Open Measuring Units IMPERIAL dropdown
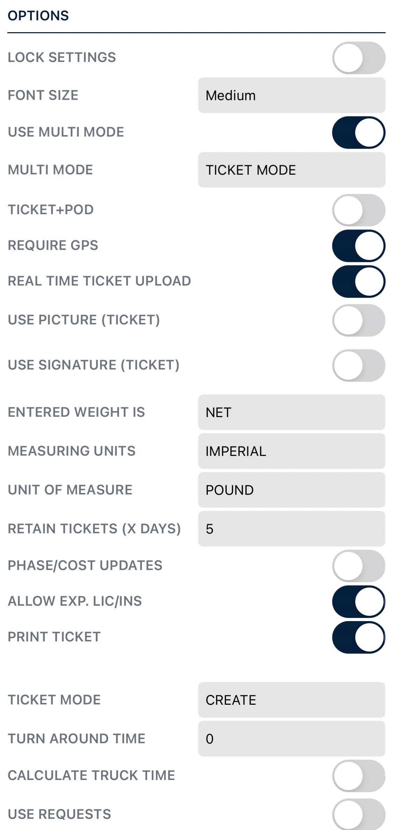This screenshot has height=830, width=393. point(291,451)
